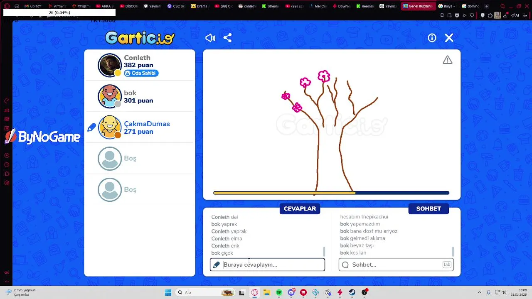Click the round timer progress bar
This screenshot has height=299, width=532.
(331, 193)
